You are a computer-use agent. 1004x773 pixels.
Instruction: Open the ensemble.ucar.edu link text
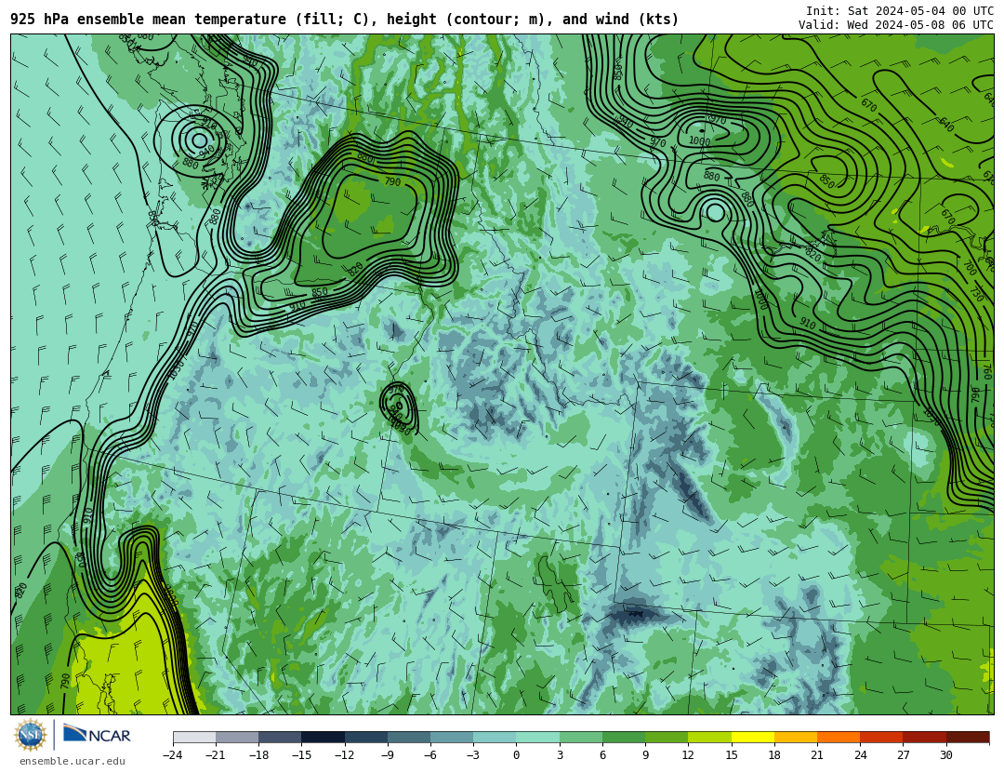[73, 762]
